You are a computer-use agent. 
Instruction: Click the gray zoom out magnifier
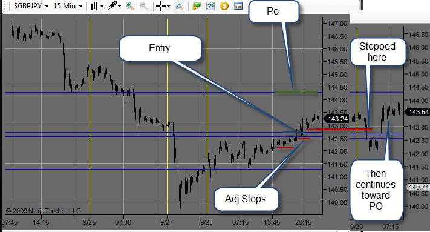(144, 6)
